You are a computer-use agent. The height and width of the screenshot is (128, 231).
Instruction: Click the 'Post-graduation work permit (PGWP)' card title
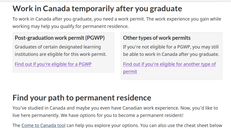pos(60,38)
